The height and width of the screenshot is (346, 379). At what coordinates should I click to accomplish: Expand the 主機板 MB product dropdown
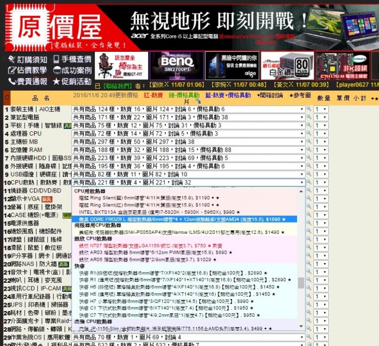[x=189, y=142]
